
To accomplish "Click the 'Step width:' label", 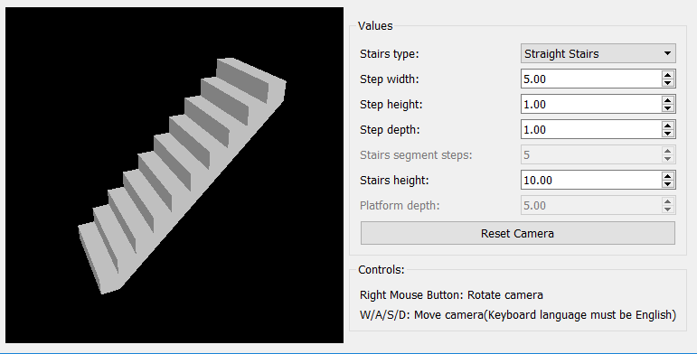I will [x=389, y=79].
